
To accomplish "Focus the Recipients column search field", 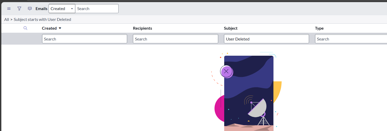I will point(175,39).
